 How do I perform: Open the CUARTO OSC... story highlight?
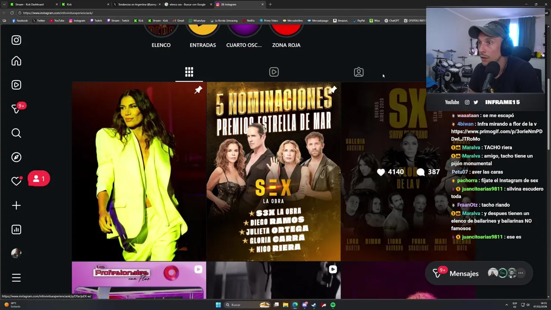244,37
